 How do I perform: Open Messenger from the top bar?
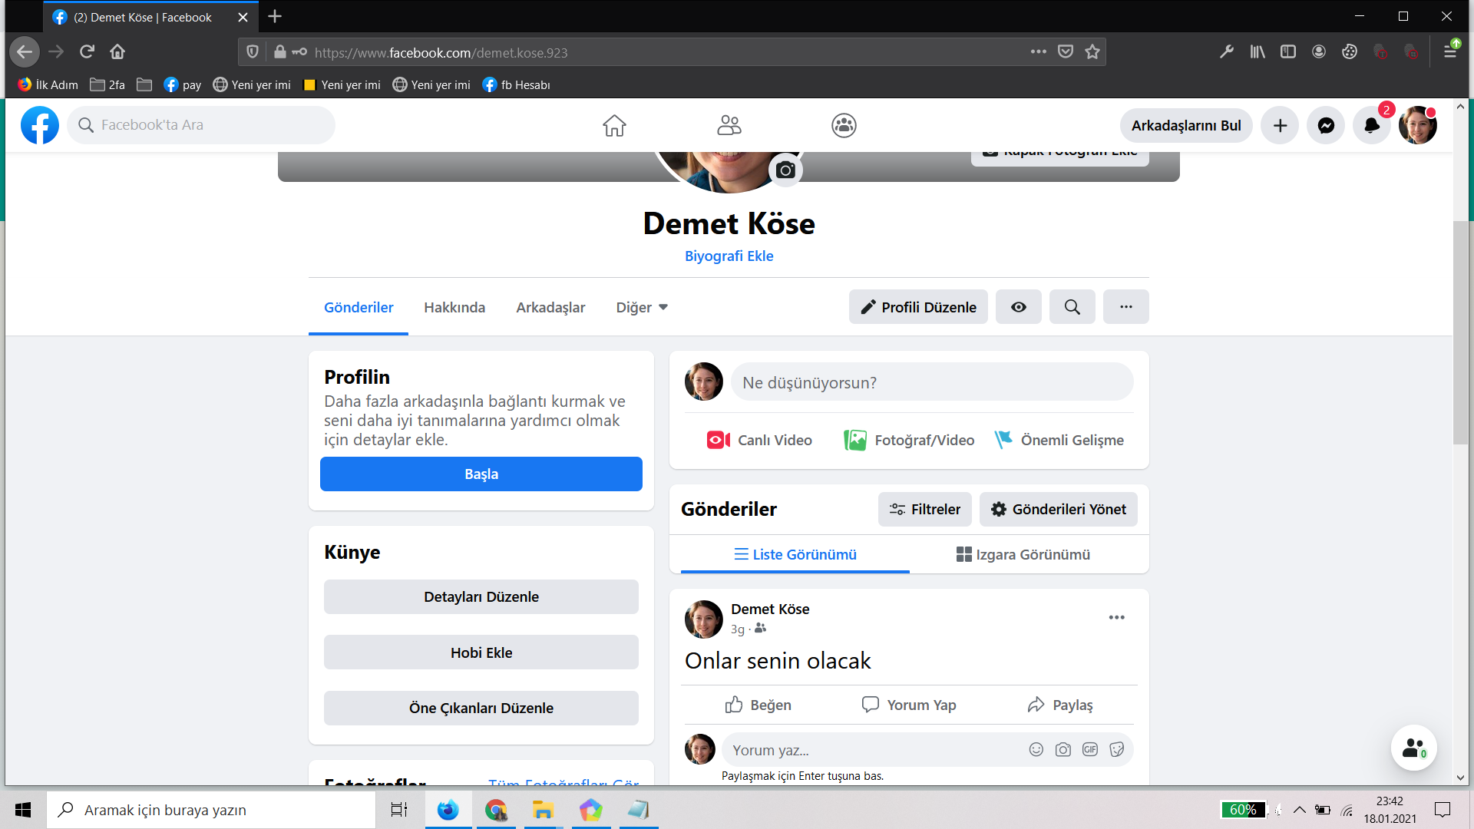coord(1326,125)
